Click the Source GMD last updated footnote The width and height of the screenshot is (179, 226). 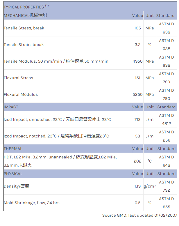click(139, 215)
